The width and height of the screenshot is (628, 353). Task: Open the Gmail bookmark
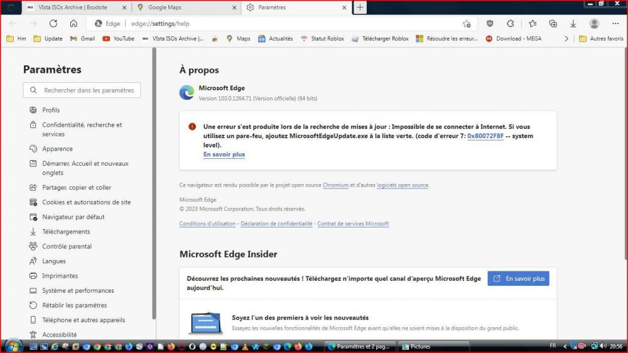82,38
